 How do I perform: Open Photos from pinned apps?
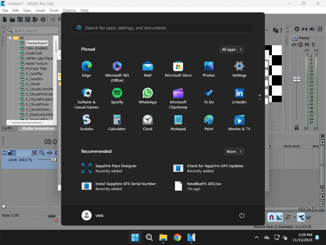click(209, 69)
